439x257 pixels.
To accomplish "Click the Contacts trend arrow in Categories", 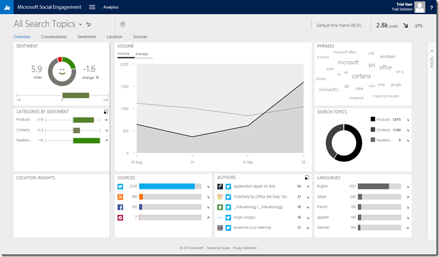I will tap(106, 130).
